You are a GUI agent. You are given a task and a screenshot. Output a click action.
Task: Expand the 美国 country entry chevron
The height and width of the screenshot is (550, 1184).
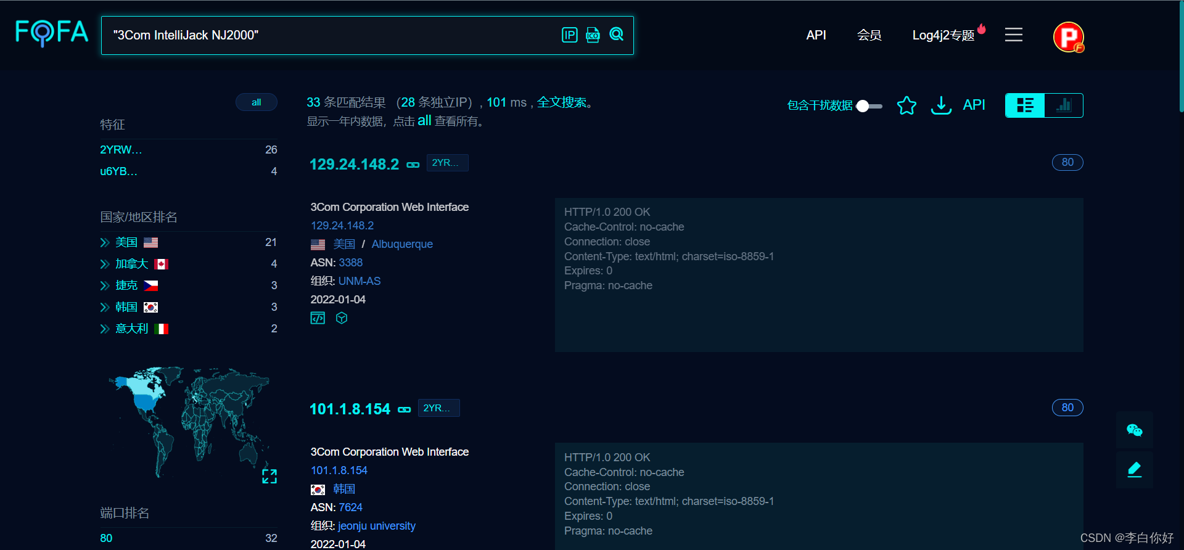click(x=105, y=243)
